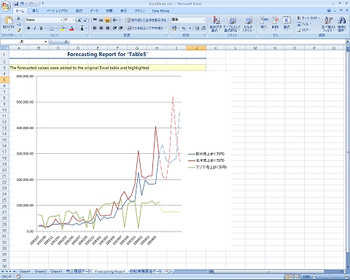350x280 pixels.
Task: Center text horizontally
Action: click(x=101, y=28)
